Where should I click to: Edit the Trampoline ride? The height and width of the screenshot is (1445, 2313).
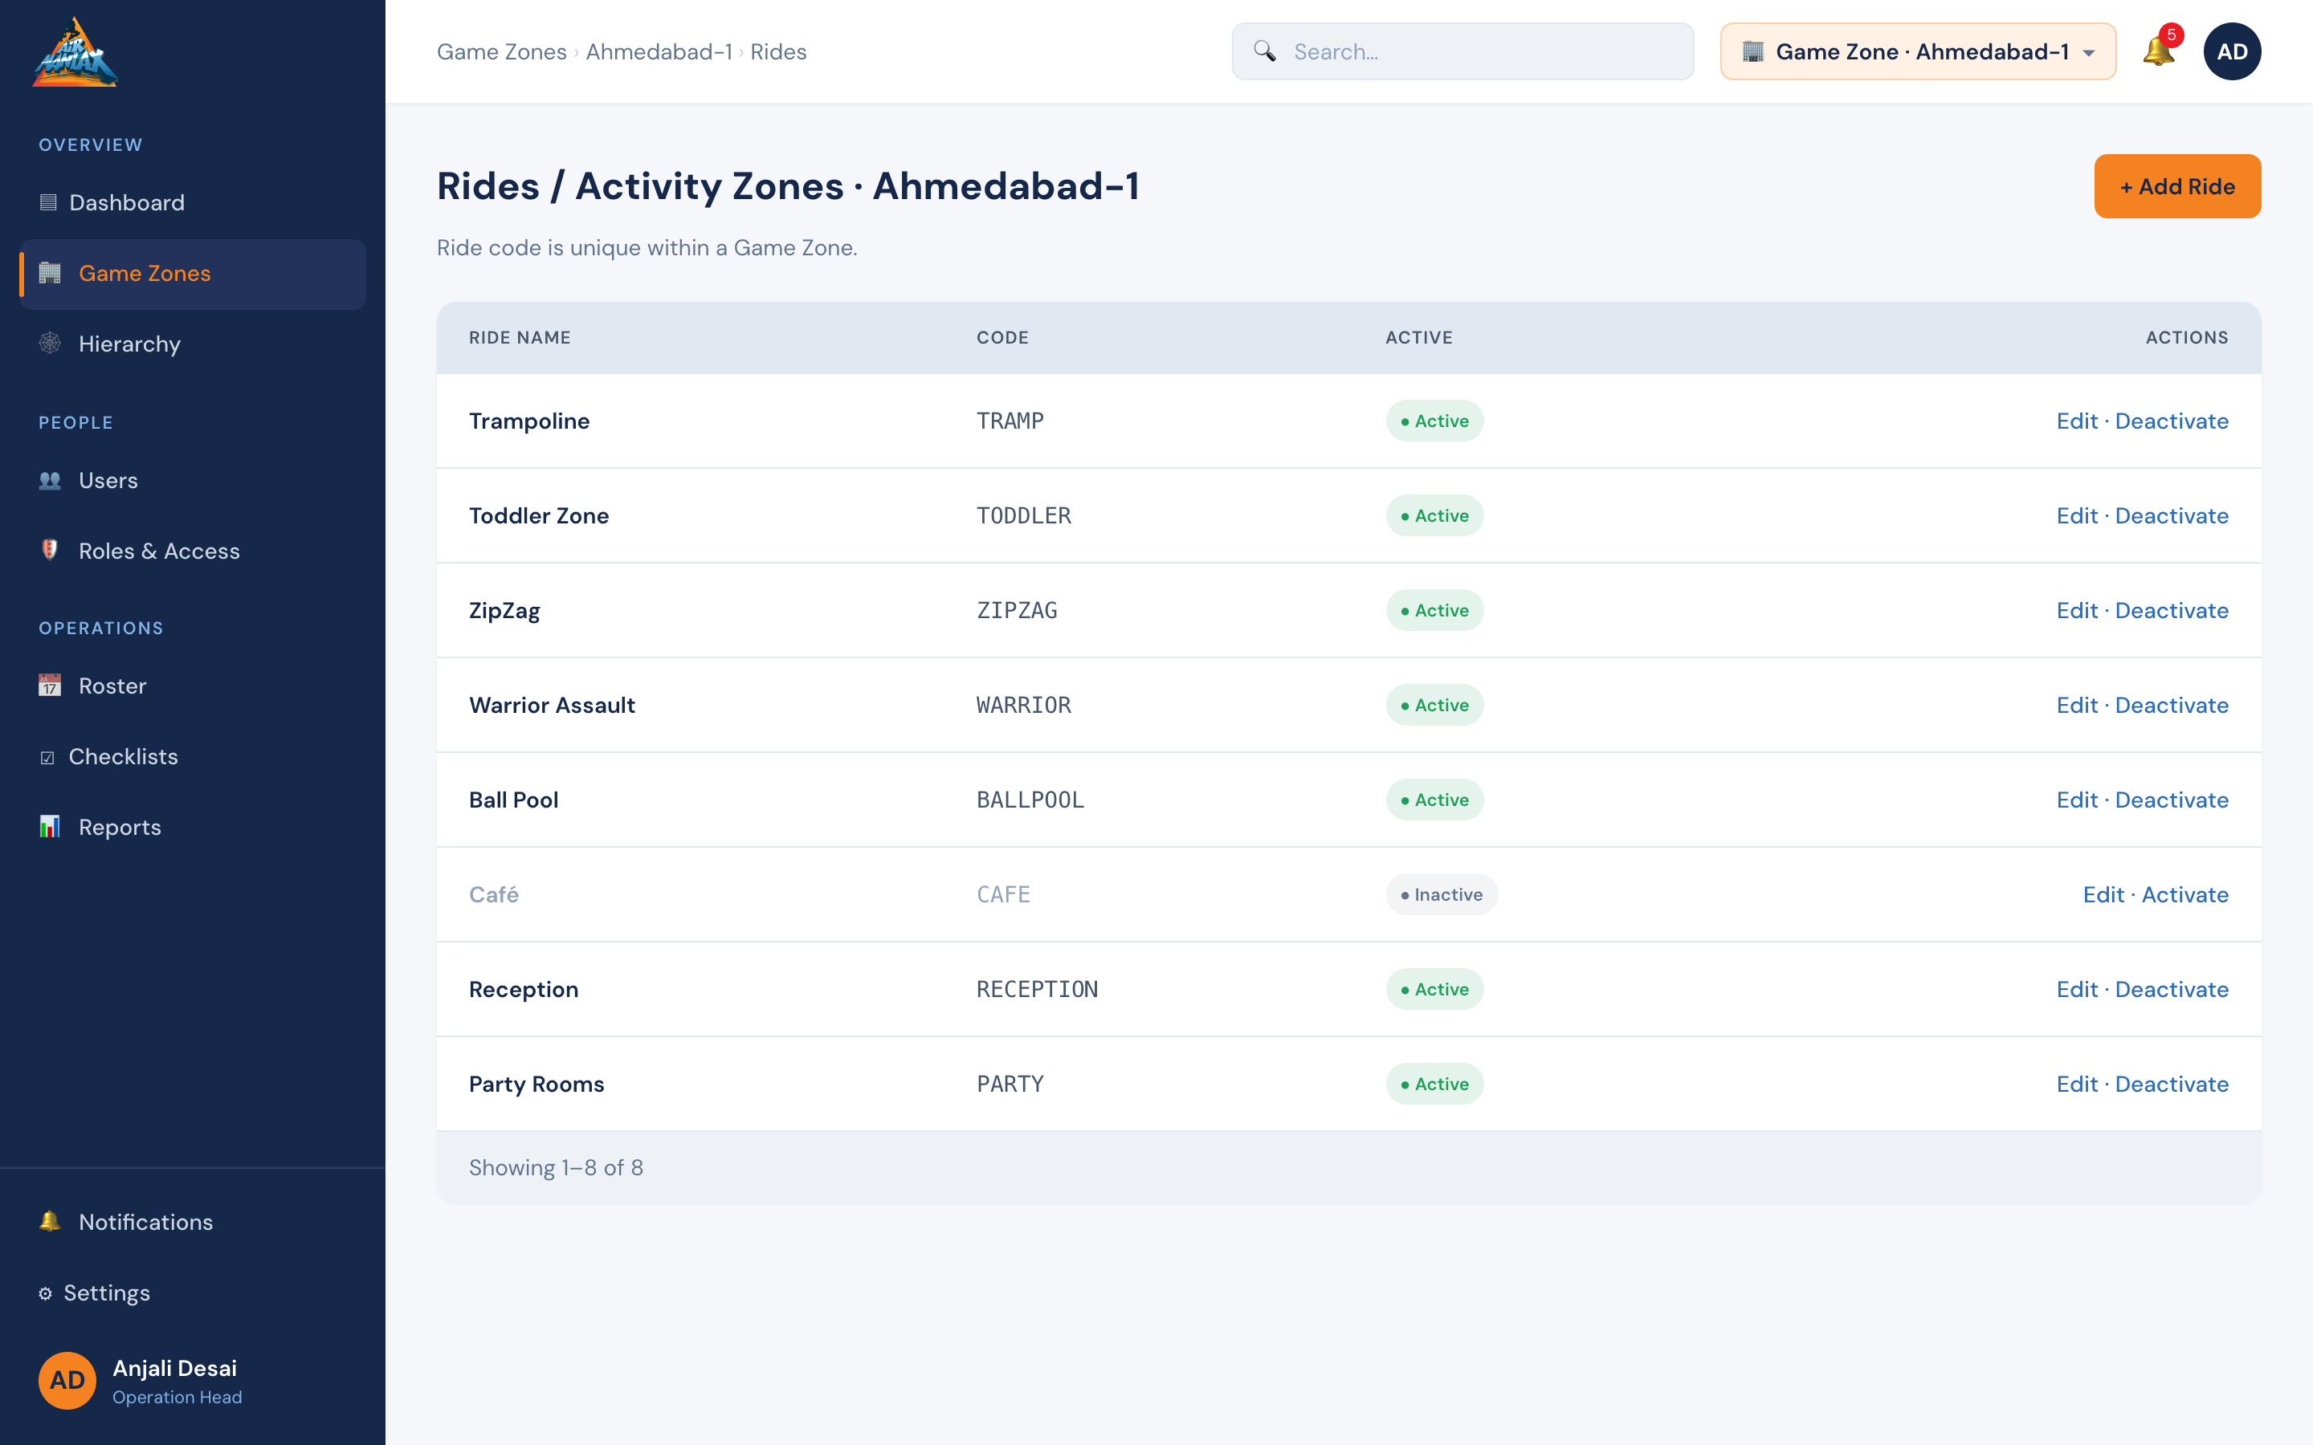pos(2077,421)
